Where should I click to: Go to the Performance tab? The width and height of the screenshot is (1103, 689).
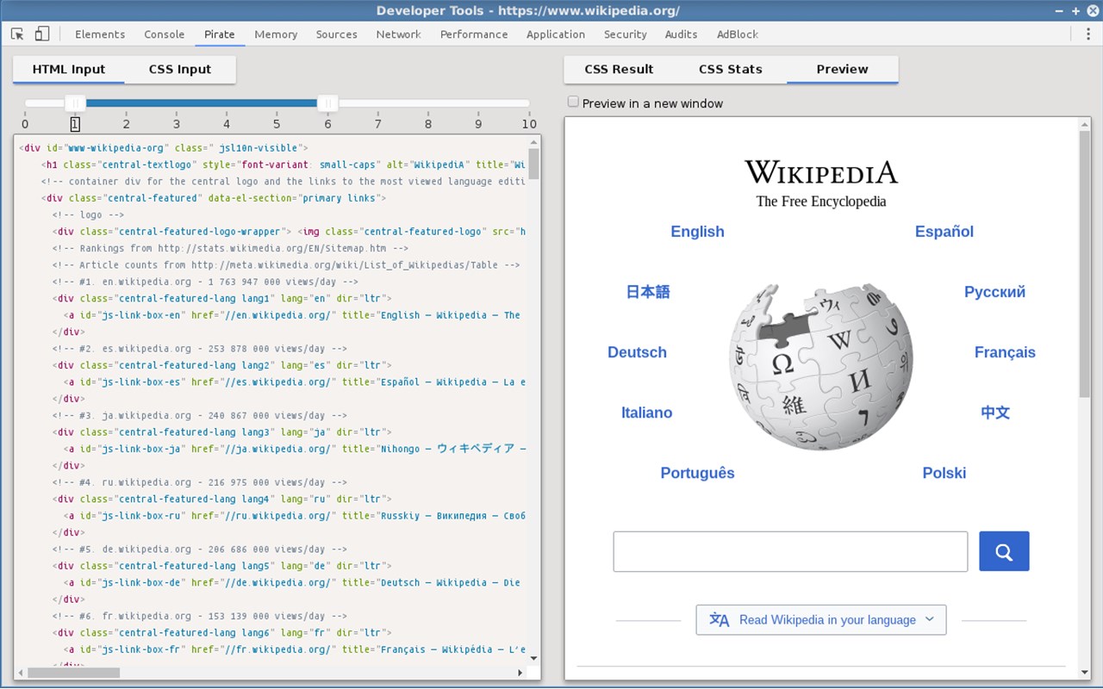pyautogui.click(x=474, y=34)
